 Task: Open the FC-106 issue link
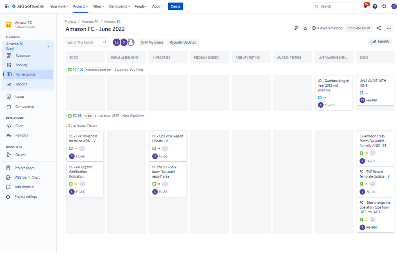pos(78,70)
